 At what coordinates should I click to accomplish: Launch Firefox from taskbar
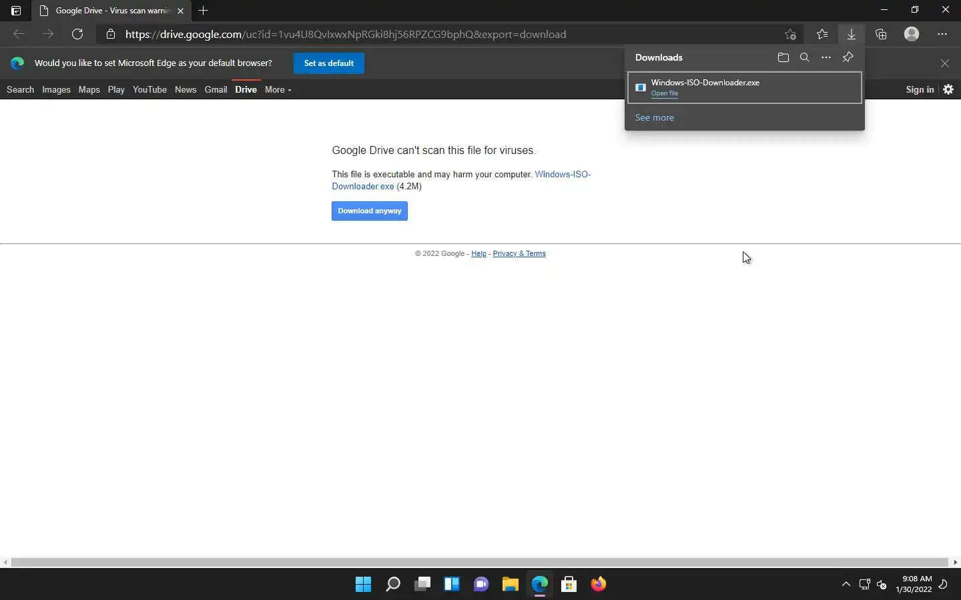tap(599, 584)
